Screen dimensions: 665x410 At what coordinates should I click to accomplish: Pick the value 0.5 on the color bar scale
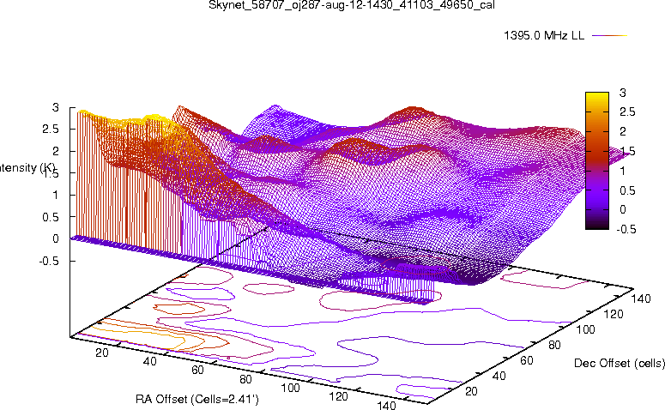pyautogui.click(x=627, y=190)
